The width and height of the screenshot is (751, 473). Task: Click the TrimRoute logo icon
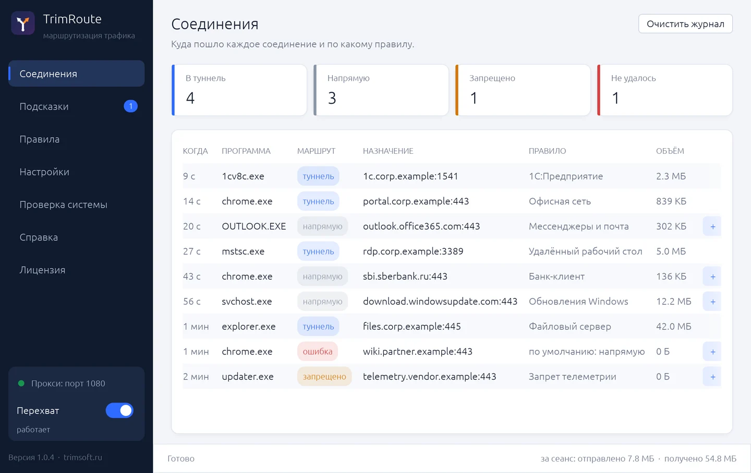(23, 23)
